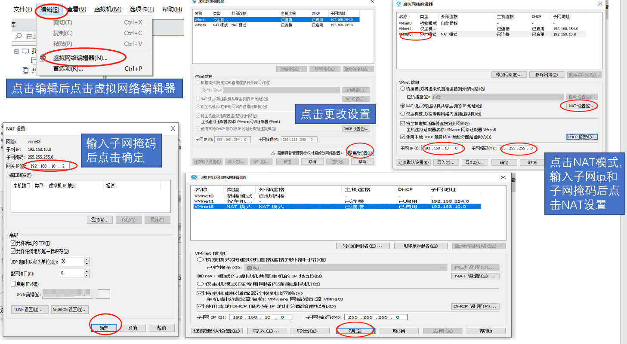Open the 文件(F) menu
This screenshot has width=627, height=344.
point(23,9)
